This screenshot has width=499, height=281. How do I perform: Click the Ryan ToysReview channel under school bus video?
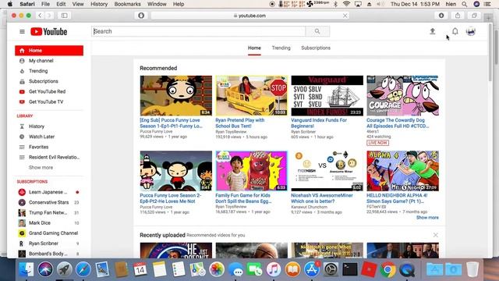(231, 132)
